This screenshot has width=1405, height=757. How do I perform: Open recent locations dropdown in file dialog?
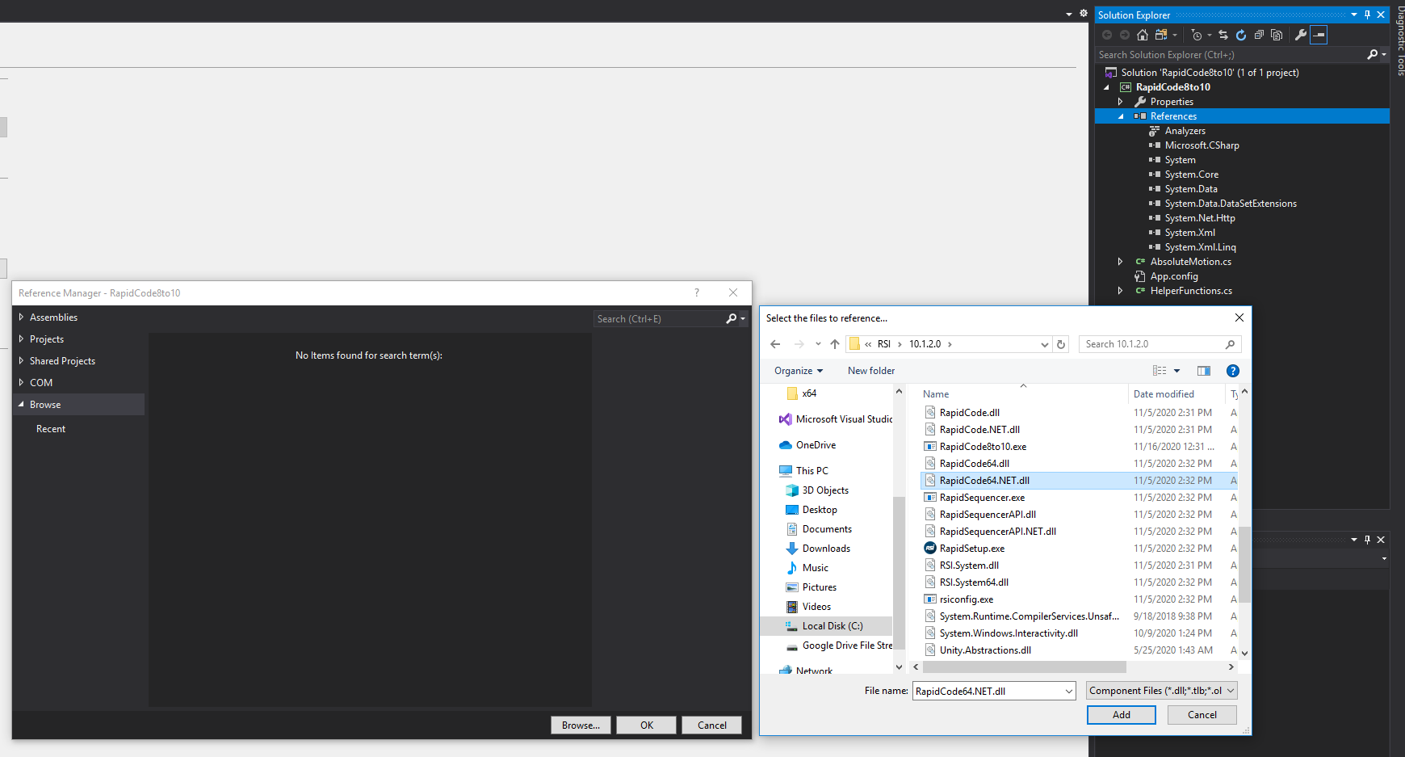click(x=818, y=344)
